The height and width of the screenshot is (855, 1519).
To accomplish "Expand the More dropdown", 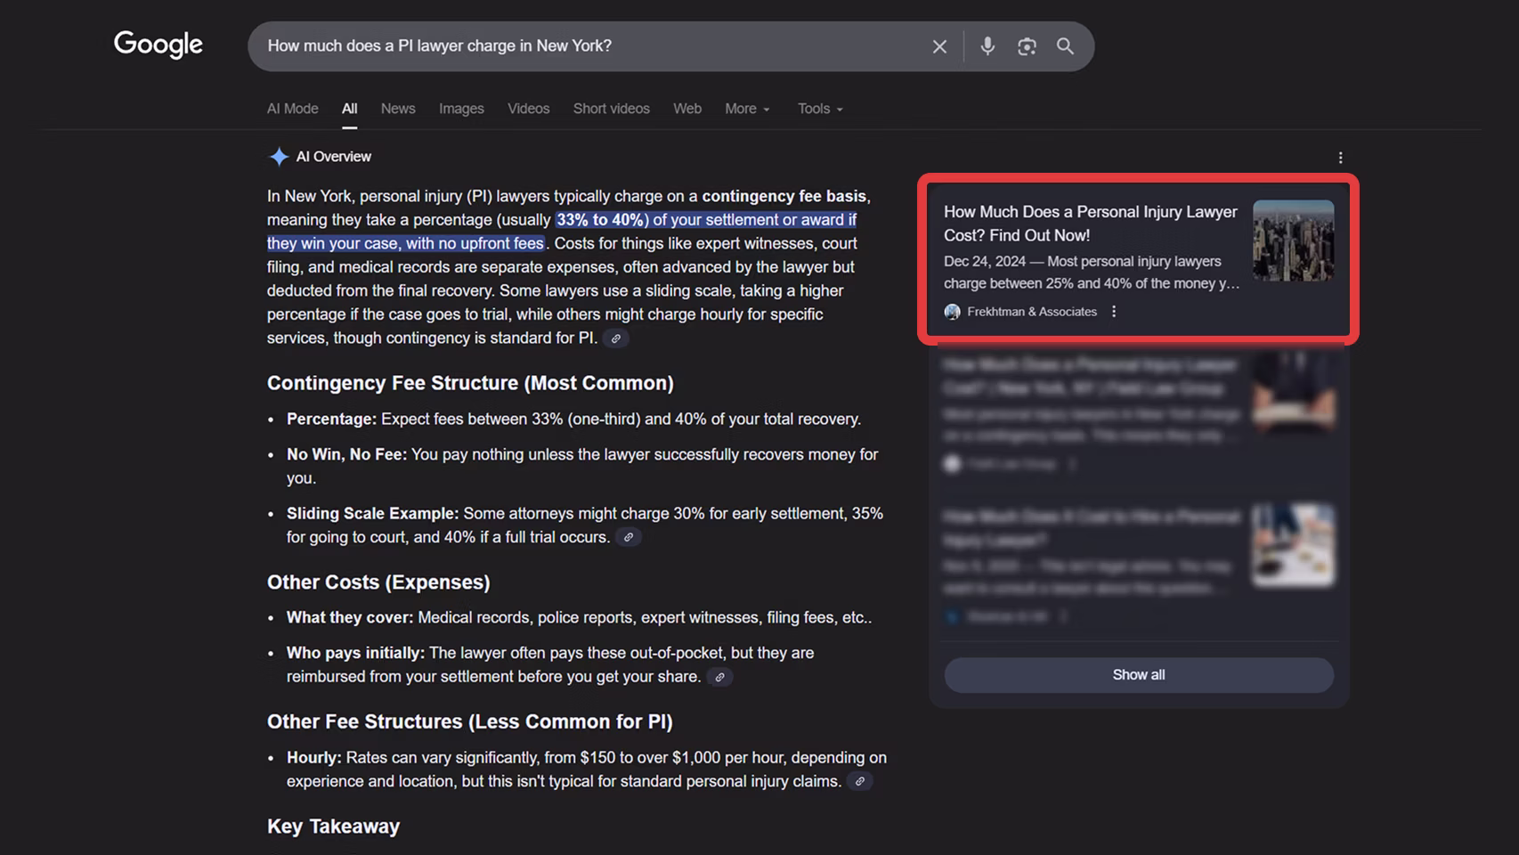I will 747,109.
